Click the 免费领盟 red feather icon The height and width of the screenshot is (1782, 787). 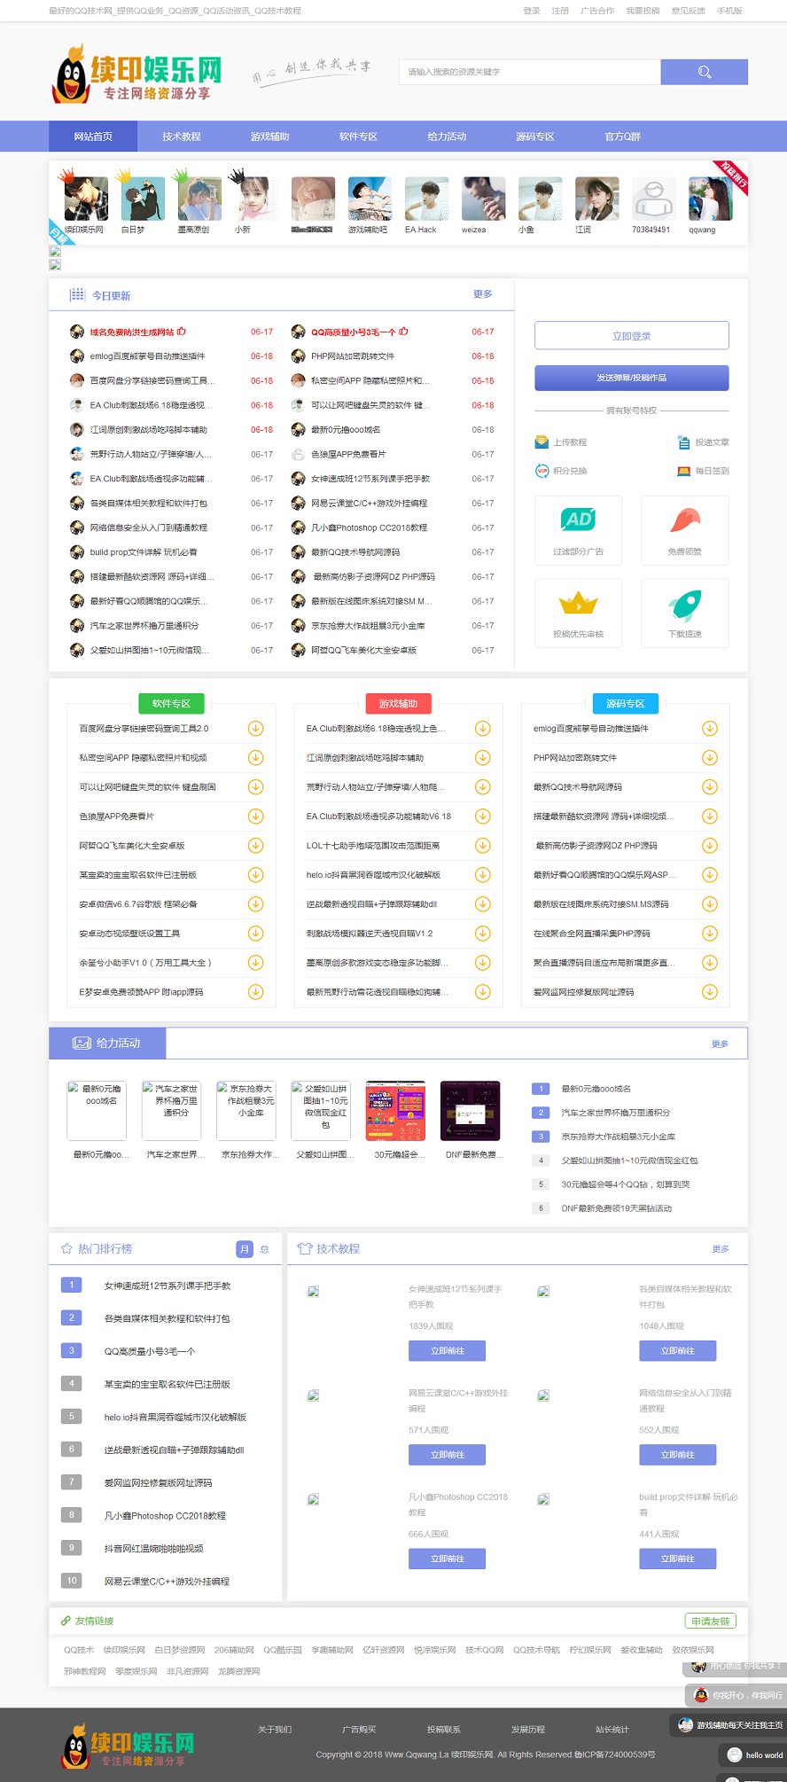point(684,520)
